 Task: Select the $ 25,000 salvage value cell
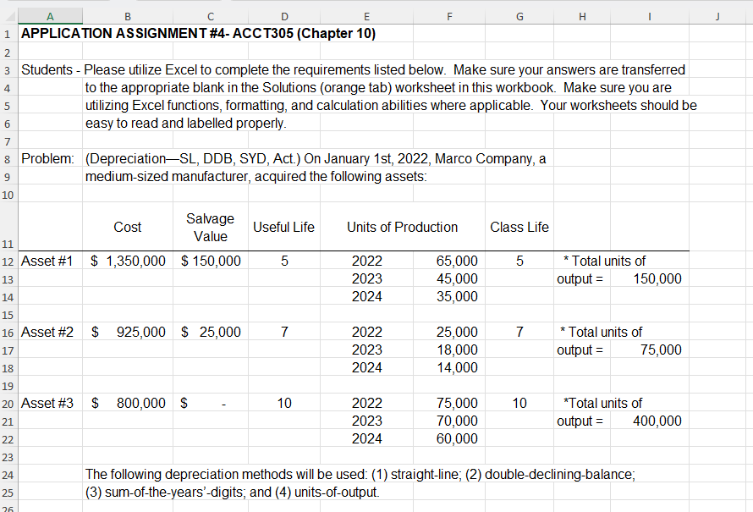click(x=210, y=332)
